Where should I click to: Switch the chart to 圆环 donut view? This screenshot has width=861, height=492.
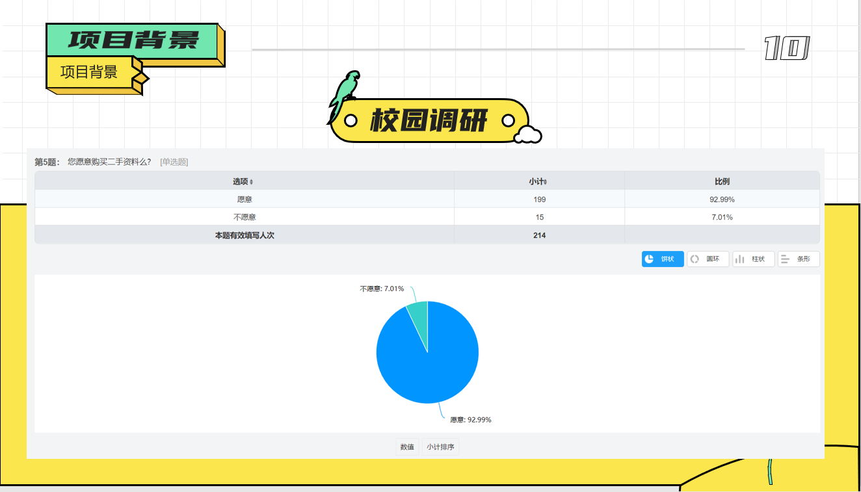[x=708, y=259]
